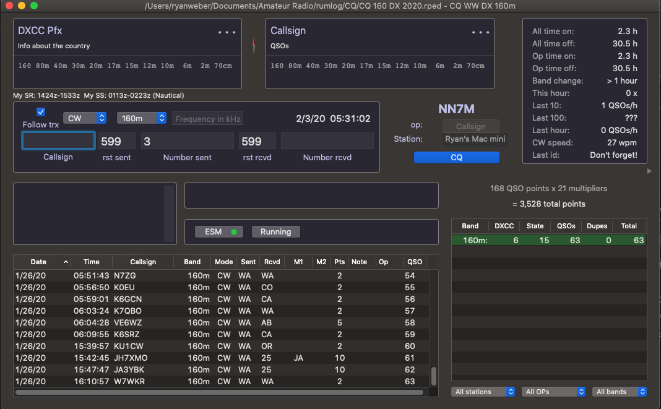Sort the log by Callsign column header
The image size is (661, 409).
[143, 262]
